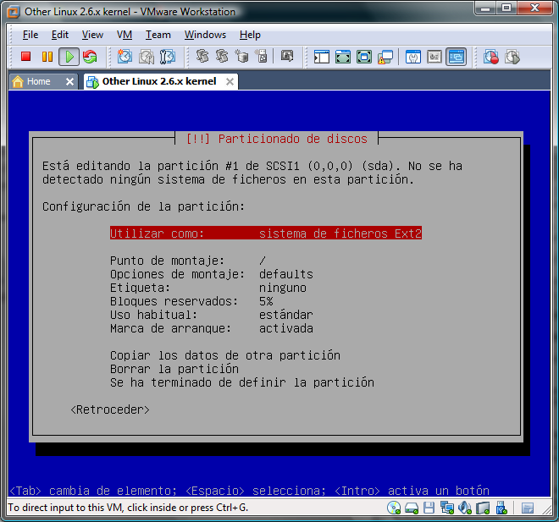Click the record session red-dot icon

pyautogui.click(x=491, y=57)
